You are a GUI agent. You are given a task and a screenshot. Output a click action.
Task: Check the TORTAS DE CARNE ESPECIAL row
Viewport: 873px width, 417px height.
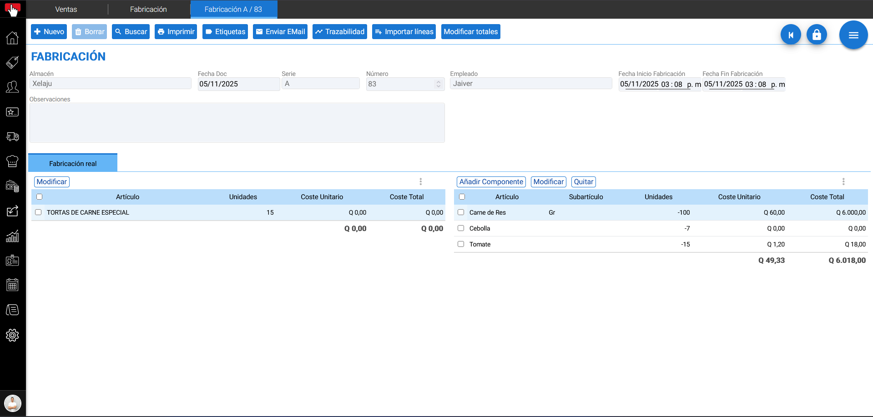pos(38,212)
